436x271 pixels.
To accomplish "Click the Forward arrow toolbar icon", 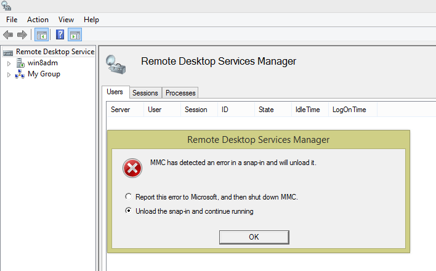I will [22, 34].
